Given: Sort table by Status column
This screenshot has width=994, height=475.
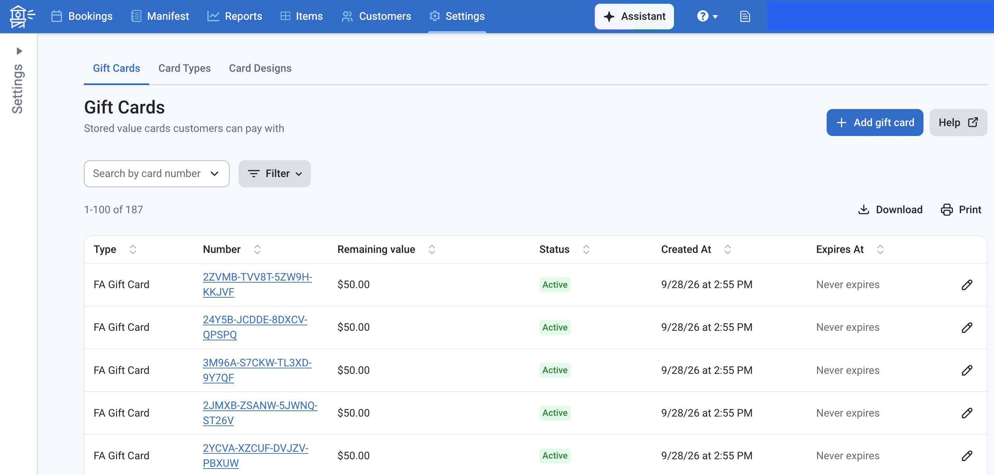Looking at the screenshot, I should 586,249.
